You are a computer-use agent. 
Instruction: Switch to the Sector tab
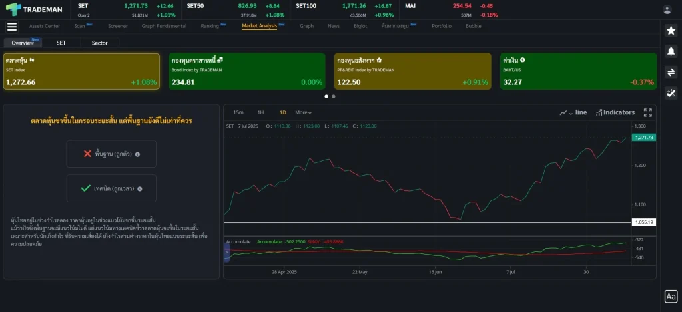click(100, 43)
